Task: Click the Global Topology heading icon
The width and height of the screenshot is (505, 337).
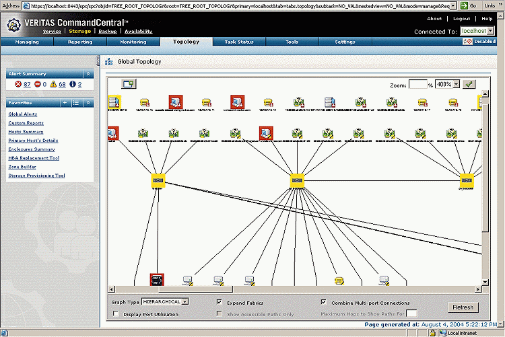Action: 109,61
